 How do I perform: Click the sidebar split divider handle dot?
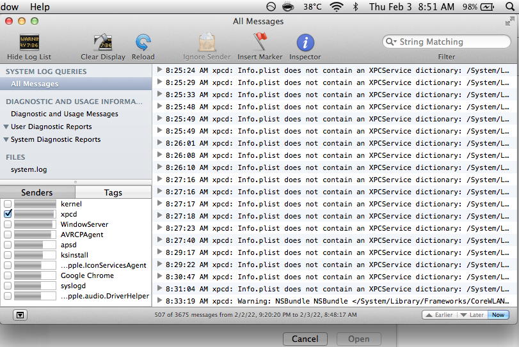[x=76, y=182]
